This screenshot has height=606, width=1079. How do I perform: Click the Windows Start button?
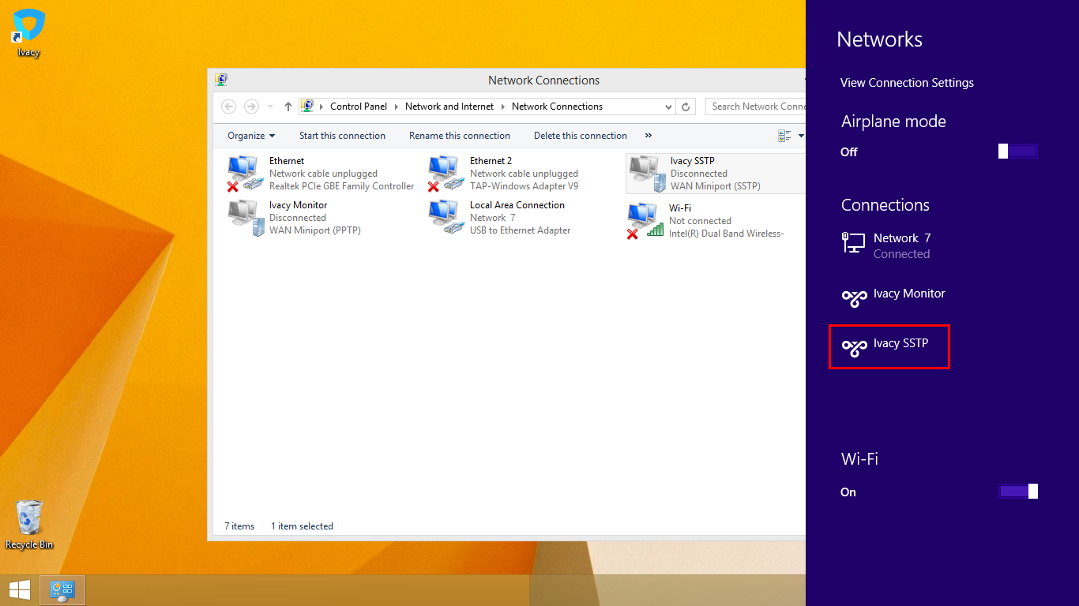(x=20, y=589)
